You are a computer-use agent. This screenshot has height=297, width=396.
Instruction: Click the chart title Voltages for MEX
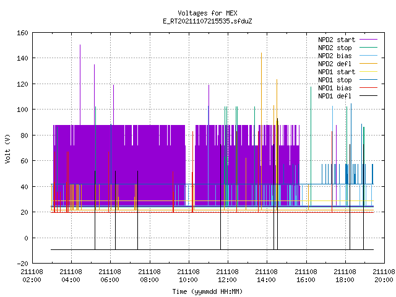[x=207, y=13]
